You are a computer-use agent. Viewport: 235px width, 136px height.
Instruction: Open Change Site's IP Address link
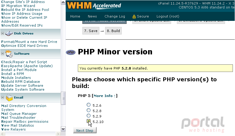pyautogui.click(x=23, y=2)
